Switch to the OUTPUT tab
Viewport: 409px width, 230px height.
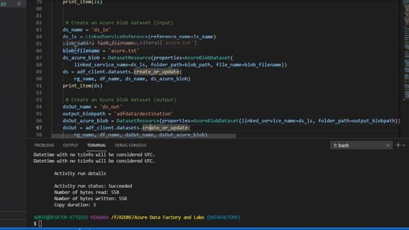pyautogui.click(x=70, y=145)
